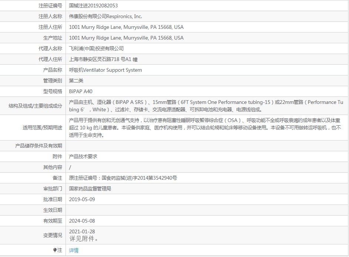Click the 附件 label
Screen dimensions: 349x257
[57, 156]
